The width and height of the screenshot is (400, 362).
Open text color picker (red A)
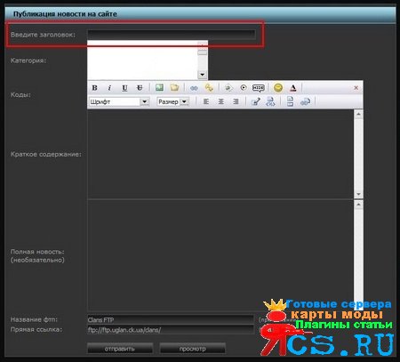293,88
